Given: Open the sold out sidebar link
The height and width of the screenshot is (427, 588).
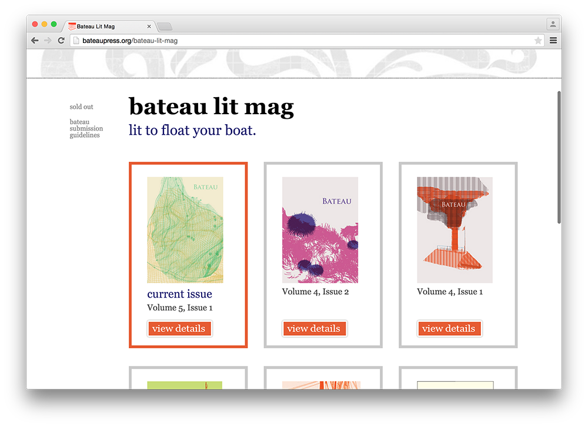Looking at the screenshot, I should 81,107.
